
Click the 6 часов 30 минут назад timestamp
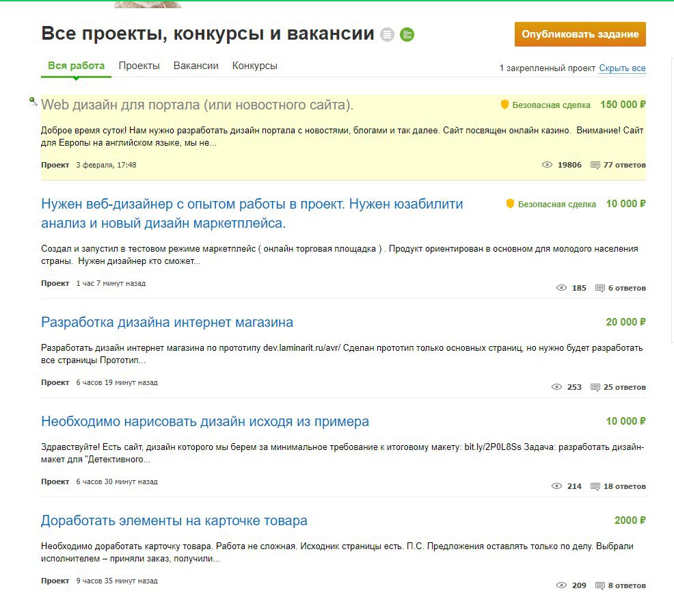(117, 481)
